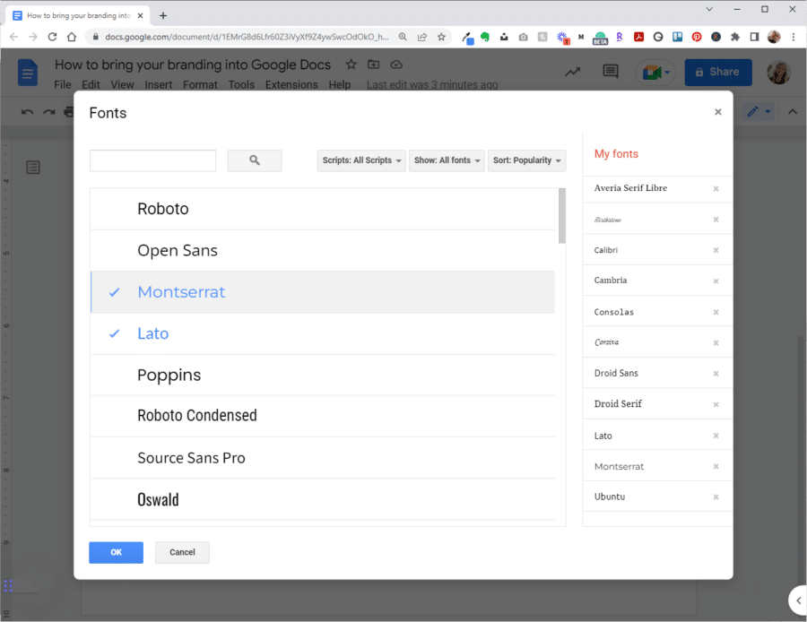
Task: Star the document as favorite
Action: coord(350,65)
